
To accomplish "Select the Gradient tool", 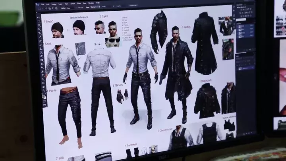I will click(42, 60).
